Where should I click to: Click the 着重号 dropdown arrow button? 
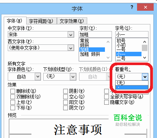pyautogui.click(x=145, y=77)
